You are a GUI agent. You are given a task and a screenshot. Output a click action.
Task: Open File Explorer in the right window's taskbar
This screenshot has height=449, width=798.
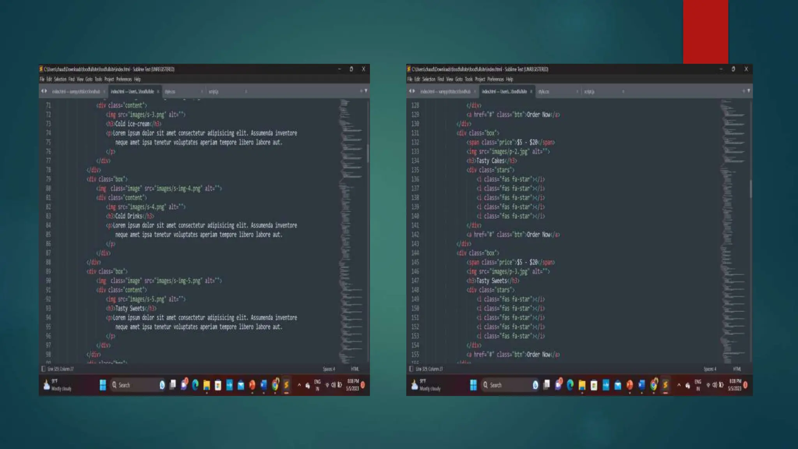point(582,385)
